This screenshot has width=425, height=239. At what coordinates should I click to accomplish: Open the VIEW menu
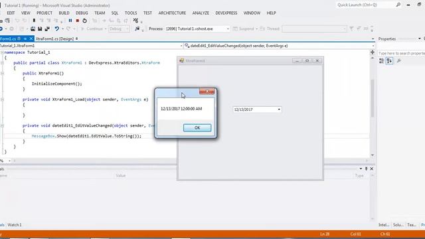click(x=26, y=13)
